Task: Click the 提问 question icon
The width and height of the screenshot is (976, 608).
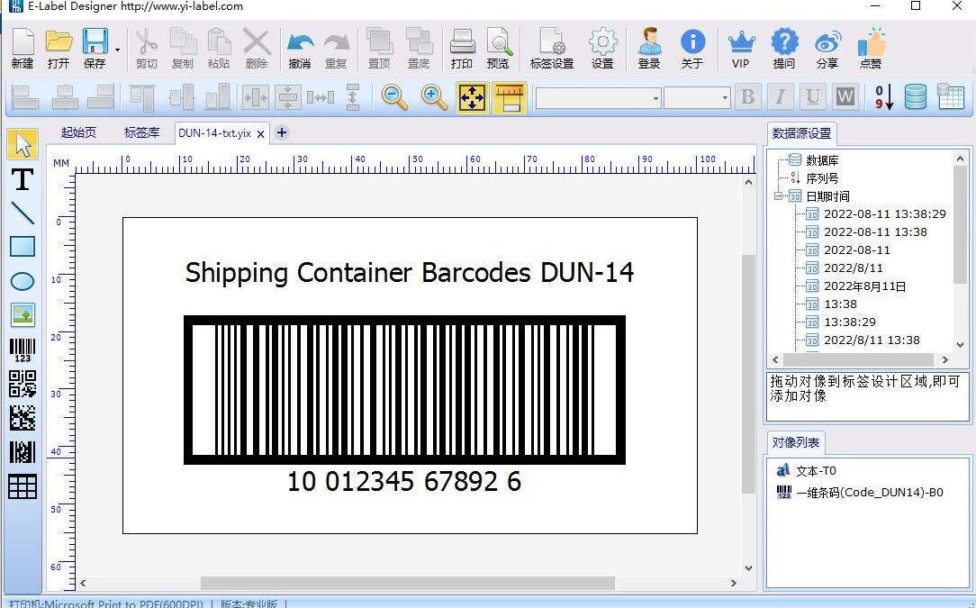Action: (x=784, y=48)
